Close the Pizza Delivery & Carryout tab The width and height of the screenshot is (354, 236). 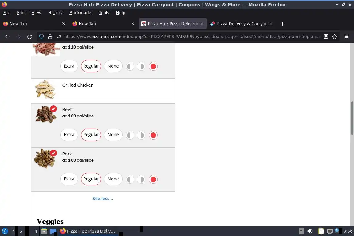(271, 24)
